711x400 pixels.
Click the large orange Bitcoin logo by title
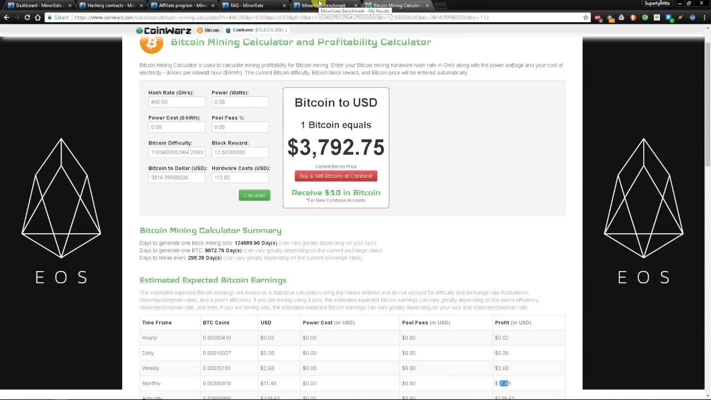[x=151, y=43]
